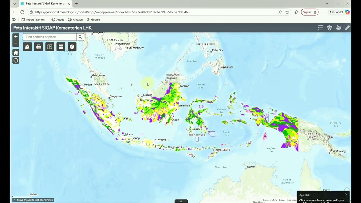
Task: Click the Darwin label on map
Action: point(251,167)
